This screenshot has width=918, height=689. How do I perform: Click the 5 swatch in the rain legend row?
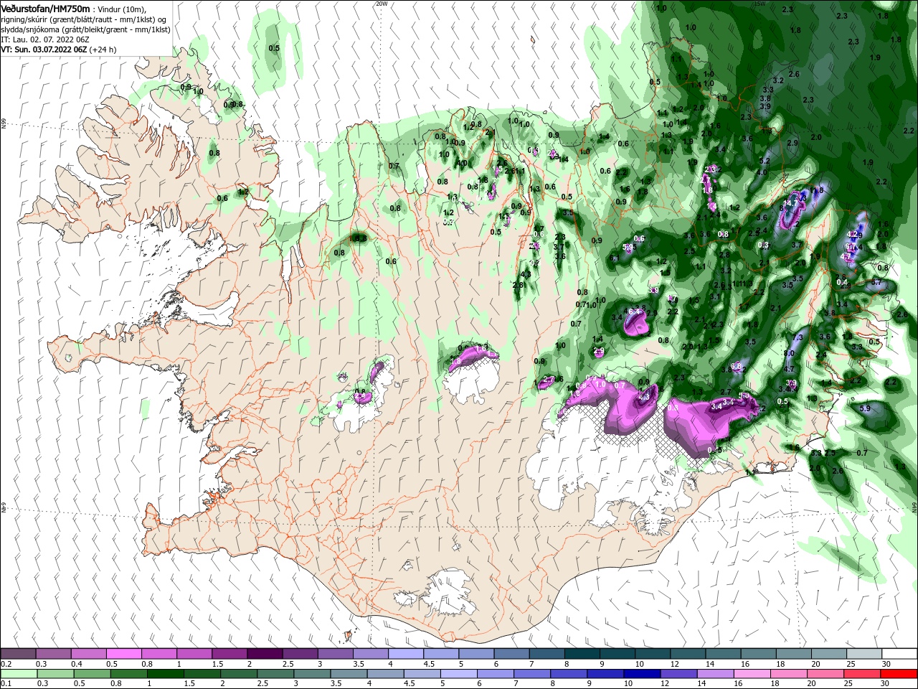[459, 674]
